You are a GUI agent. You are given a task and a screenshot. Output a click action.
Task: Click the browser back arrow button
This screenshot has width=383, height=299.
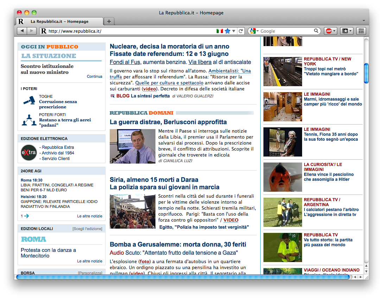click(22, 31)
